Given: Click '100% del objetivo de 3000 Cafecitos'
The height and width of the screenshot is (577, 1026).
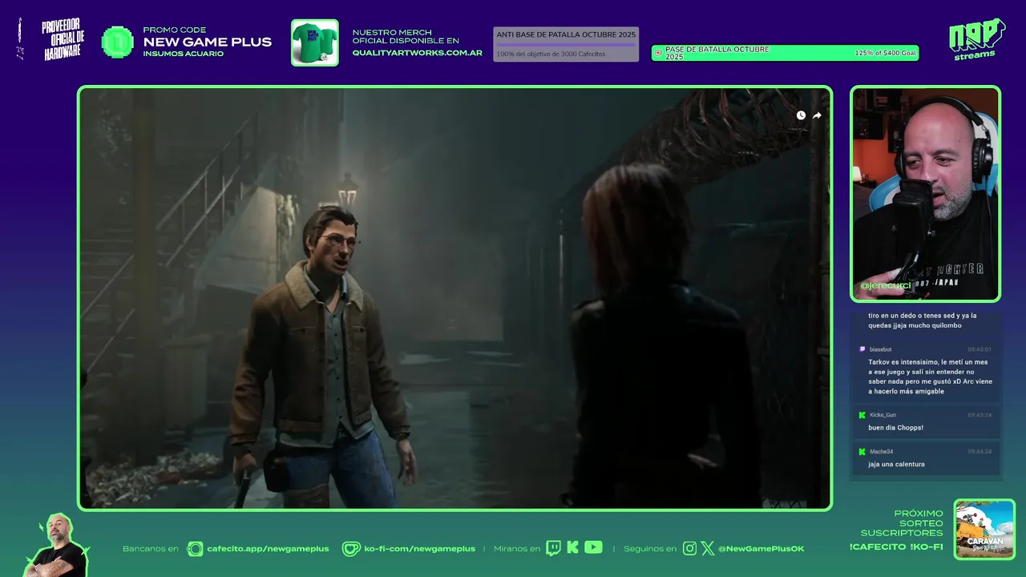Looking at the screenshot, I should (551, 54).
